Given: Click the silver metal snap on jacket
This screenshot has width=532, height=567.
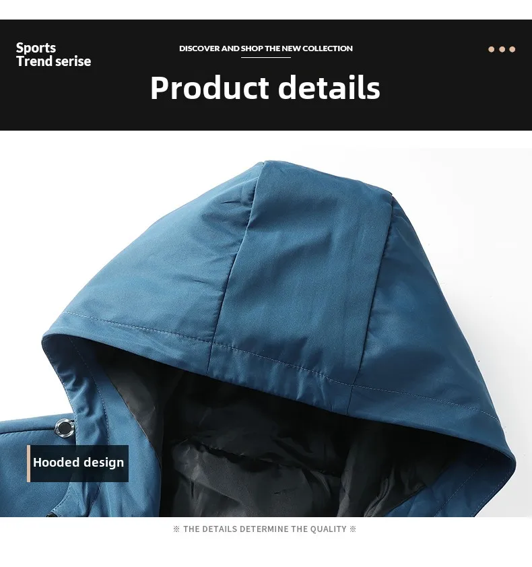Looking at the screenshot, I should click(65, 428).
